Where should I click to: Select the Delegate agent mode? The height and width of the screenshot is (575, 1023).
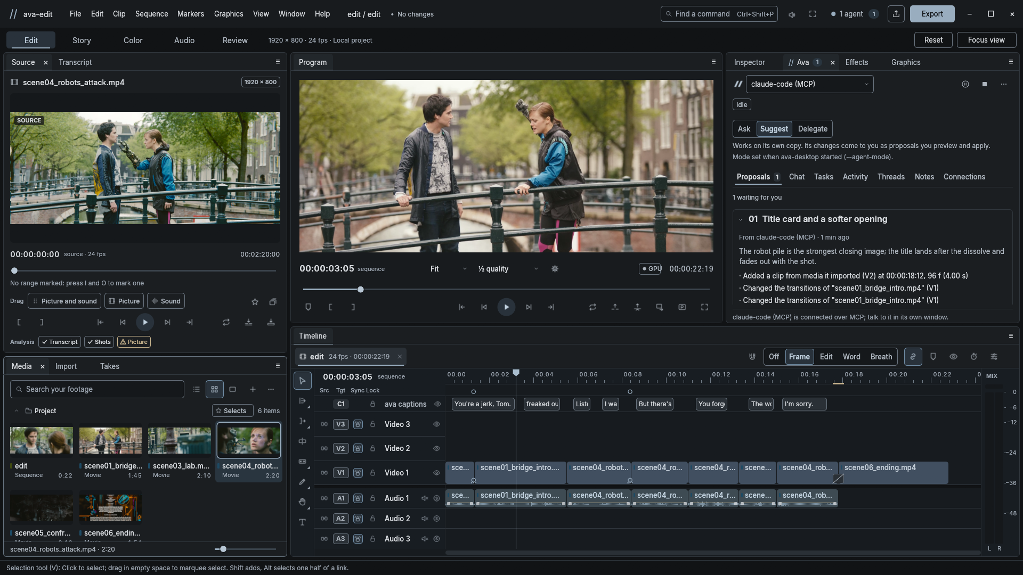[813, 129]
